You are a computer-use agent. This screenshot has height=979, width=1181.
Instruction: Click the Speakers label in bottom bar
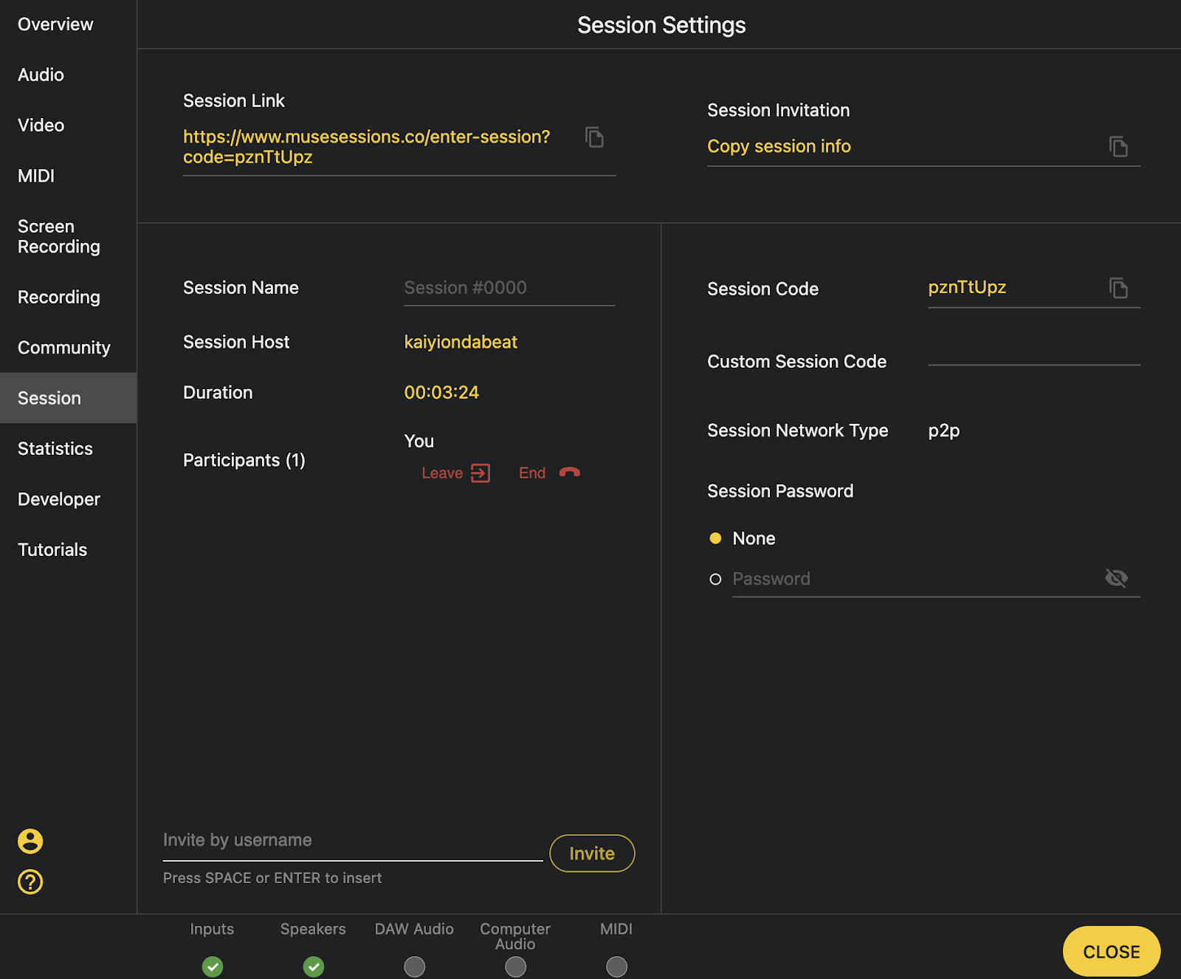pos(313,929)
